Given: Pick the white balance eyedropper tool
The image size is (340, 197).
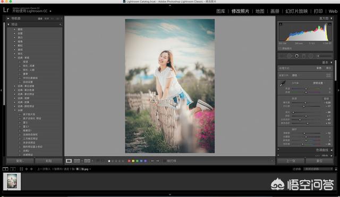Looking at the screenshot, I should point(282,84).
